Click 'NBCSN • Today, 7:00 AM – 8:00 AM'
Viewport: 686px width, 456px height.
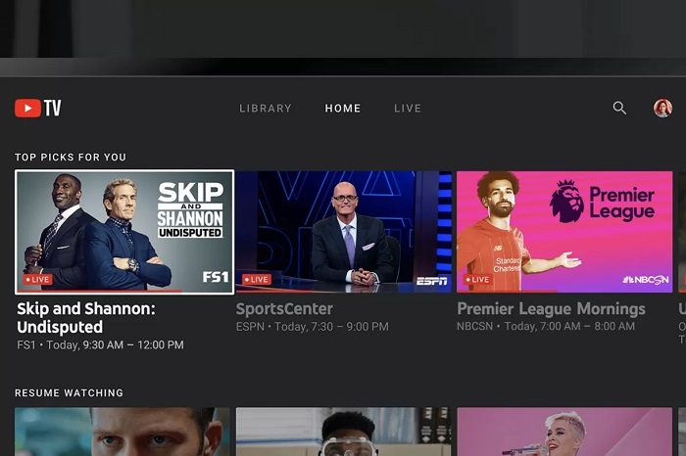point(546,326)
